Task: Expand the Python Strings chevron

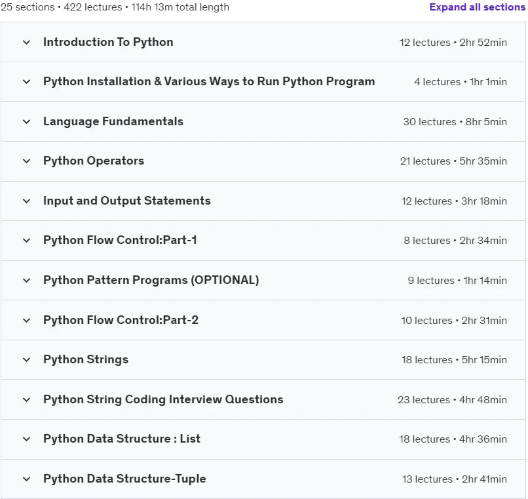Action: point(27,360)
